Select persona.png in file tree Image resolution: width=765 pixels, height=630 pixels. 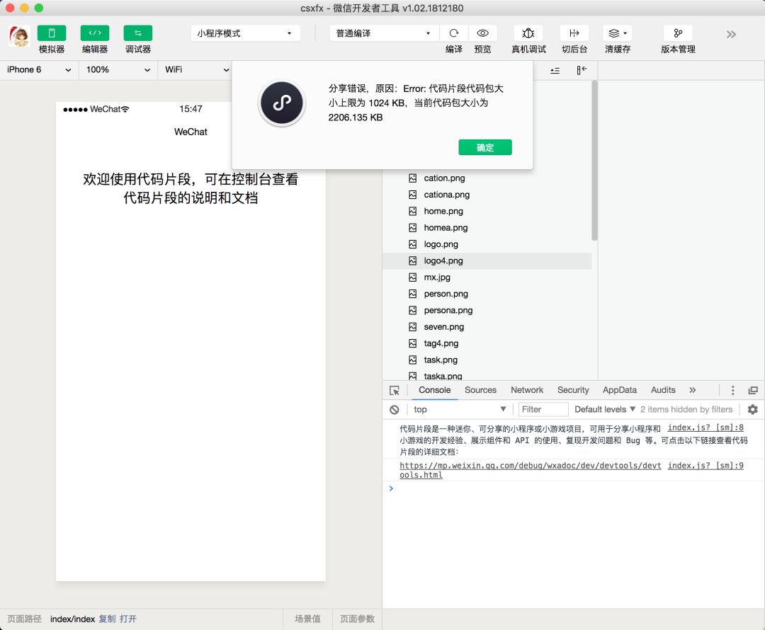448,311
